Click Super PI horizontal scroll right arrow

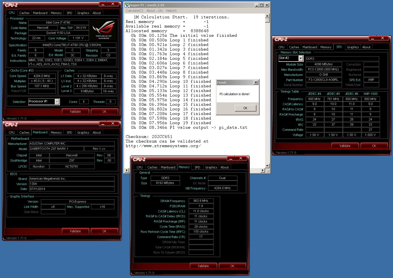click(262, 171)
